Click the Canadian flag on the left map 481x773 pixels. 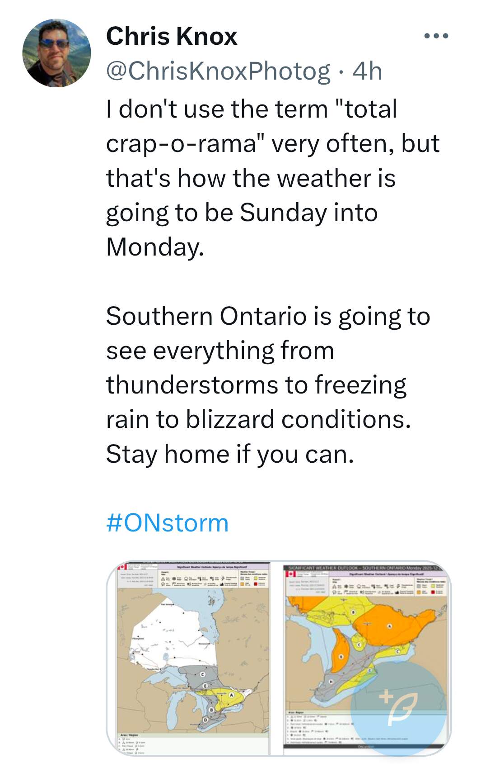tap(121, 567)
